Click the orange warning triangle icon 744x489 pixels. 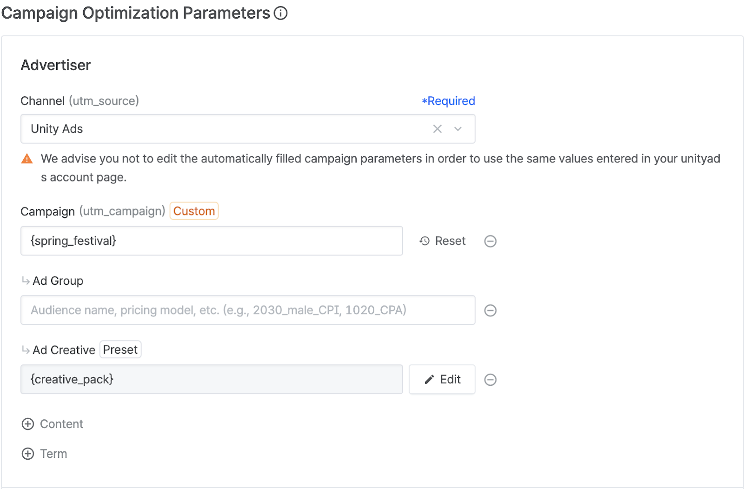[27, 159]
